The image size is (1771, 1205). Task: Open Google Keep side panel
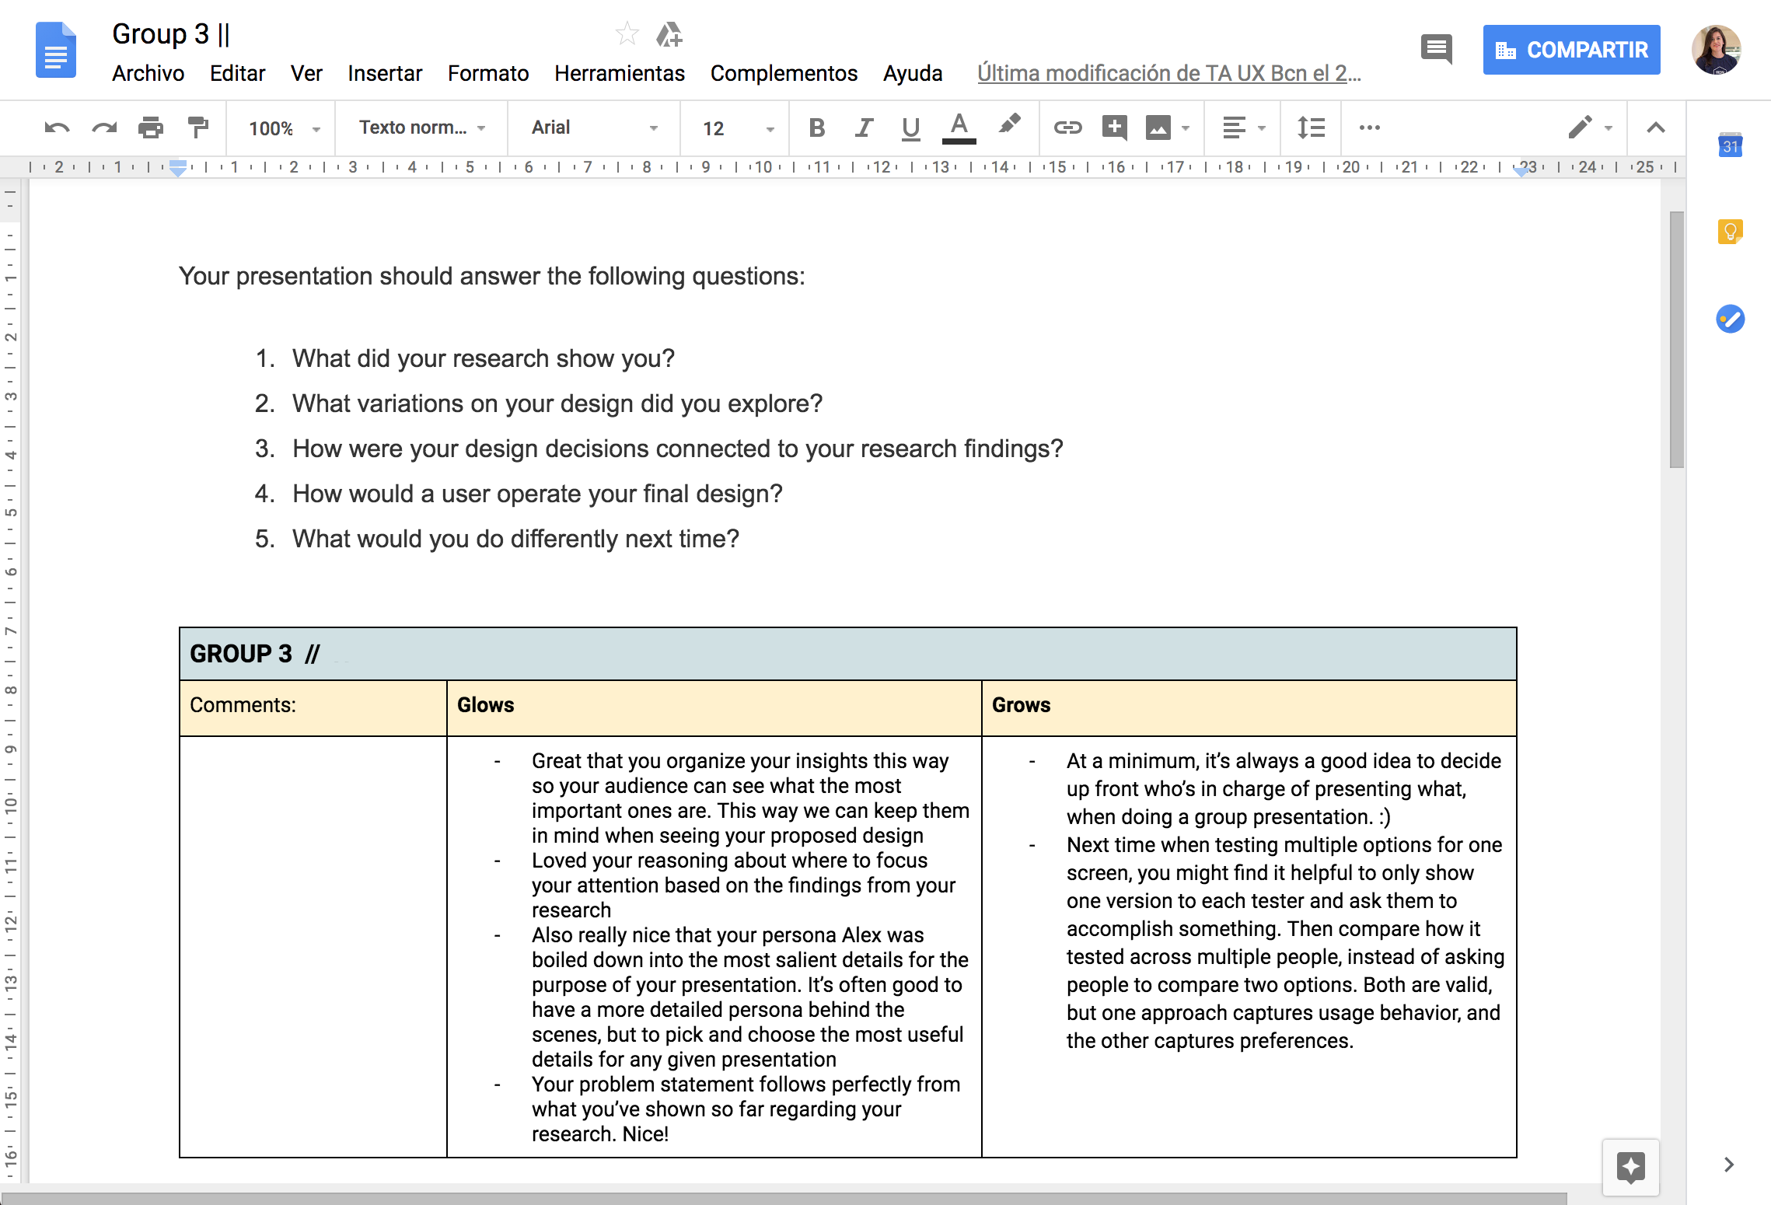coord(1730,232)
